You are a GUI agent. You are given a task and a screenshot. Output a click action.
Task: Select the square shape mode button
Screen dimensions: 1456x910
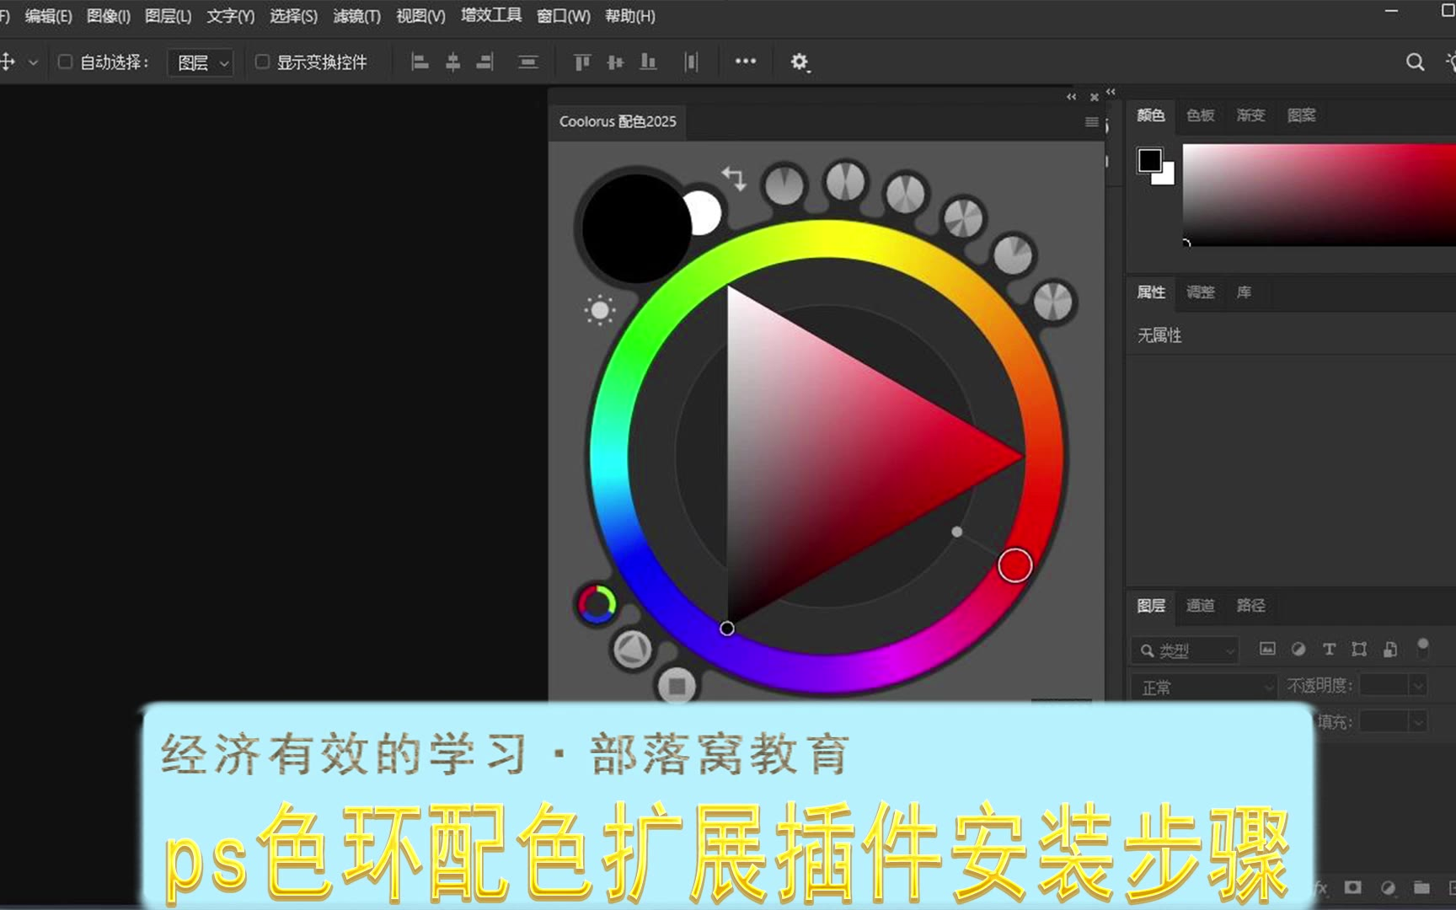point(676,686)
